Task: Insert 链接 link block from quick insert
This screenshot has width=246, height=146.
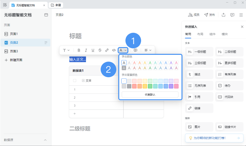Action: click(x=199, y=108)
